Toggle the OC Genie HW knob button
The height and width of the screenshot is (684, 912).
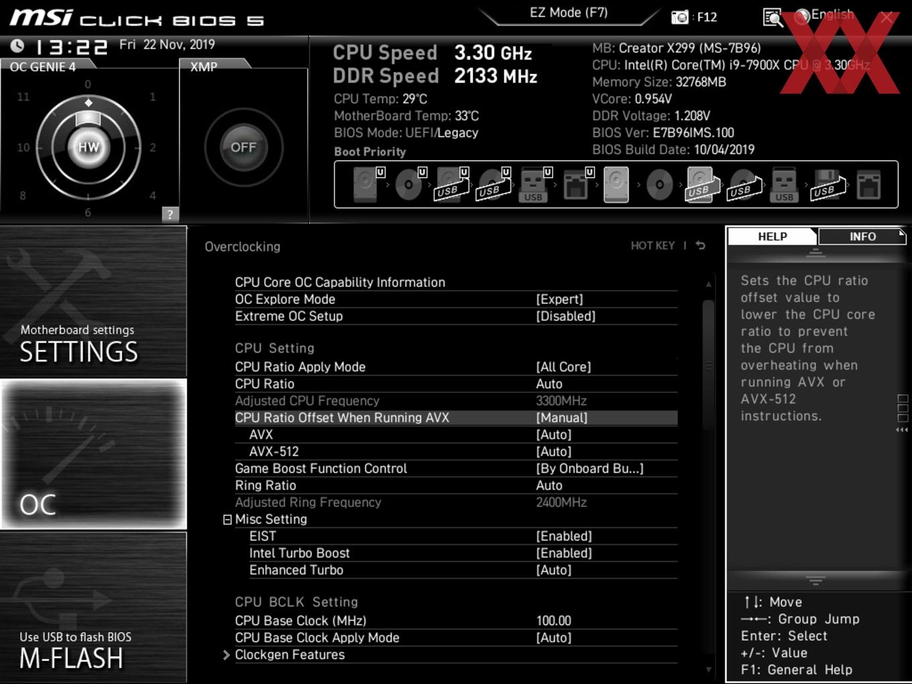click(89, 147)
